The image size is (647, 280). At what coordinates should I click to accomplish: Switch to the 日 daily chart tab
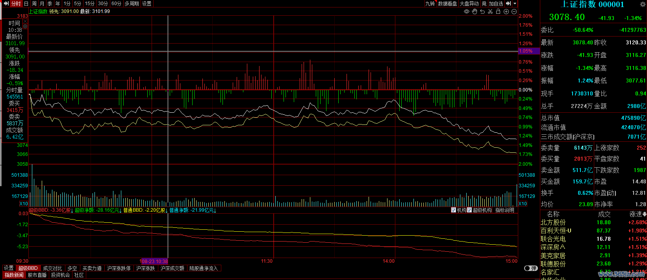click(26, 4)
